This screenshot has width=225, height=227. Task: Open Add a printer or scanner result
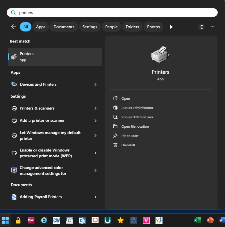click(55, 121)
